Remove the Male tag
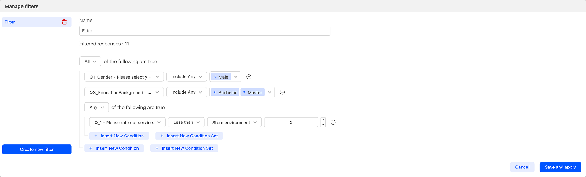Image resolution: width=586 pixels, height=177 pixels. tap(215, 77)
